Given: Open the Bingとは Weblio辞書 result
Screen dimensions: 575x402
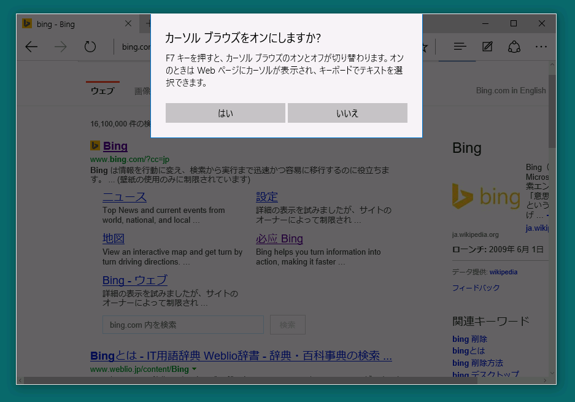Looking at the screenshot, I should pos(241,356).
